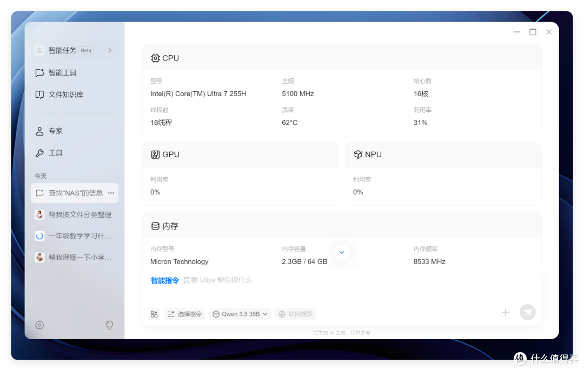Toggle the 联网搜索 button
Viewport: 584px width, 371px height.
[x=296, y=314]
